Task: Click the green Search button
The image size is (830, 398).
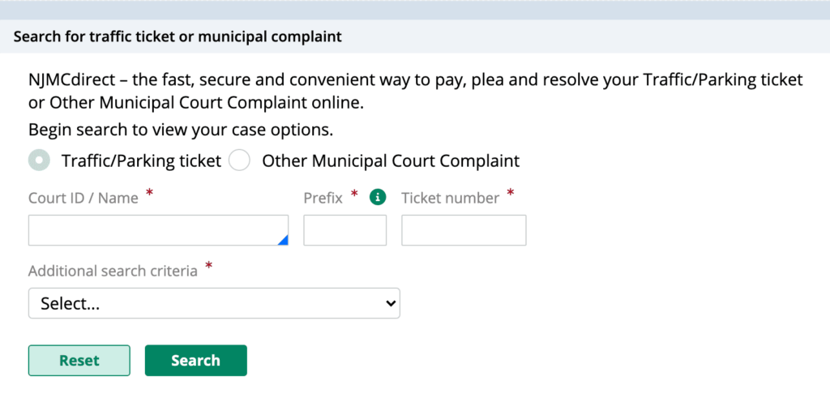Action: (196, 361)
